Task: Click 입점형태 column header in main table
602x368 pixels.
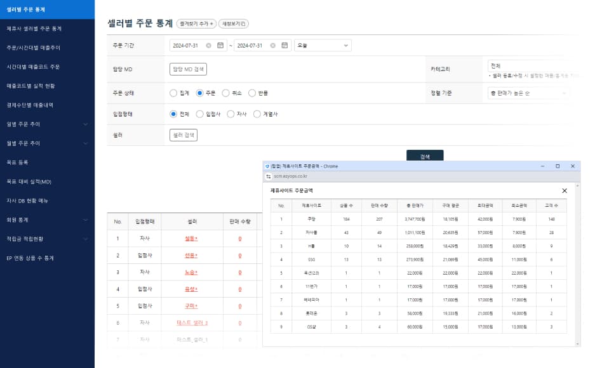Action: pyautogui.click(x=145, y=221)
